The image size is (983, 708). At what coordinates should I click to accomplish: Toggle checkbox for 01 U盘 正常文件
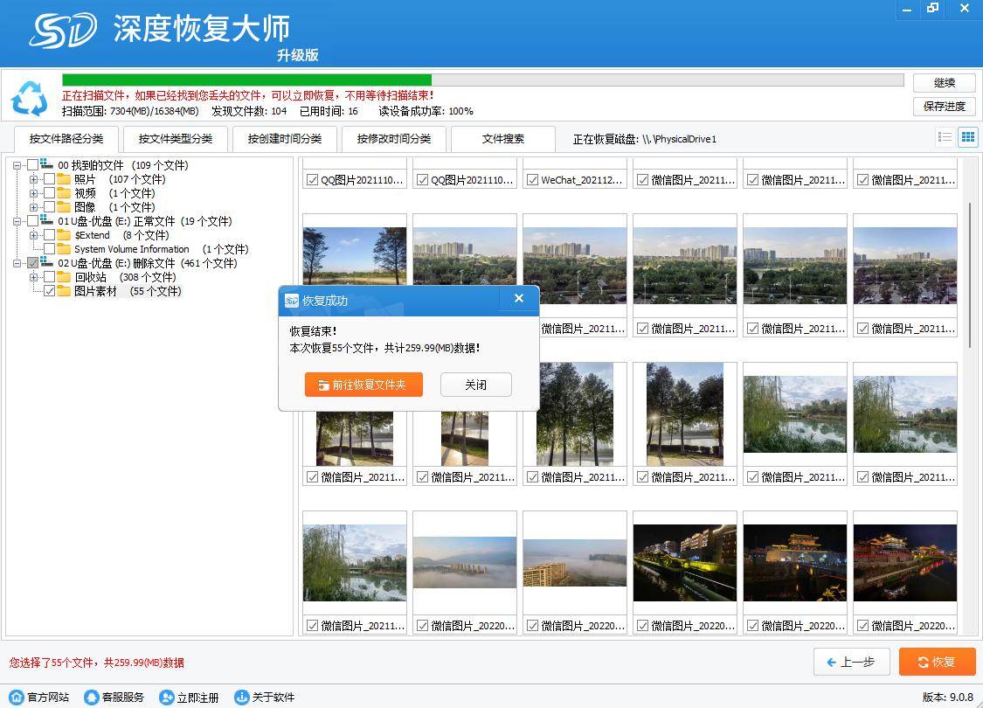(32, 221)
